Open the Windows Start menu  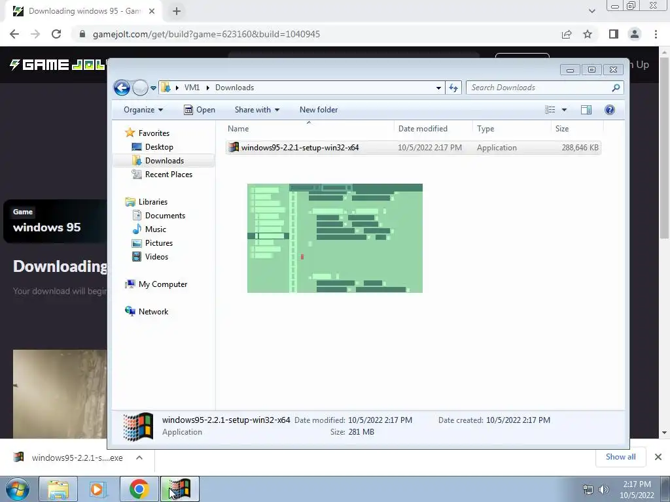pos(17,490)
